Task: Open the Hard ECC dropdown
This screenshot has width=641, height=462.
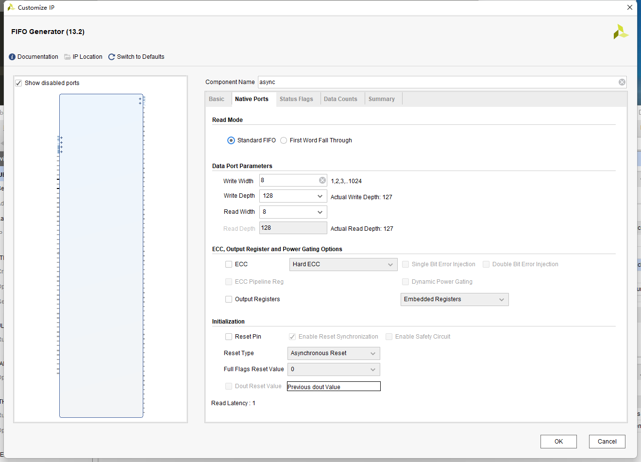Action: click(x=343, y=264)
